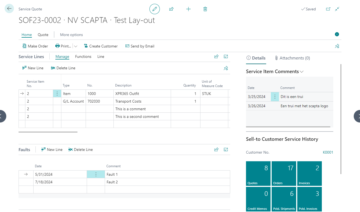
Task: Toggle pin on the main action bar
Action: pyautogui.click(x=337, y=46)
